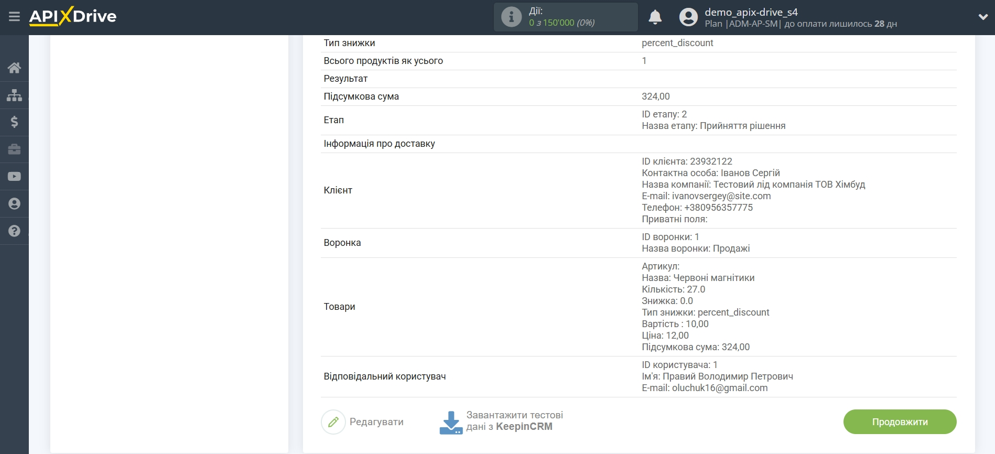Click the download test data icon
The height and width of the screenshot is (454, 995).
pos(451,423)
